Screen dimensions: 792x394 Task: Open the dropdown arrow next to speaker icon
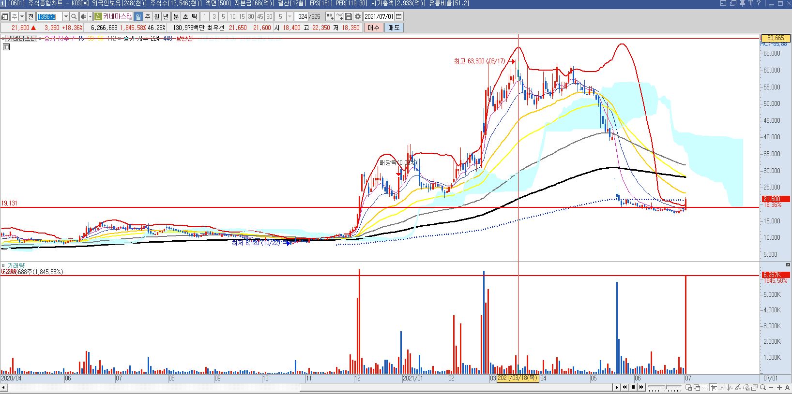[90, 16]
